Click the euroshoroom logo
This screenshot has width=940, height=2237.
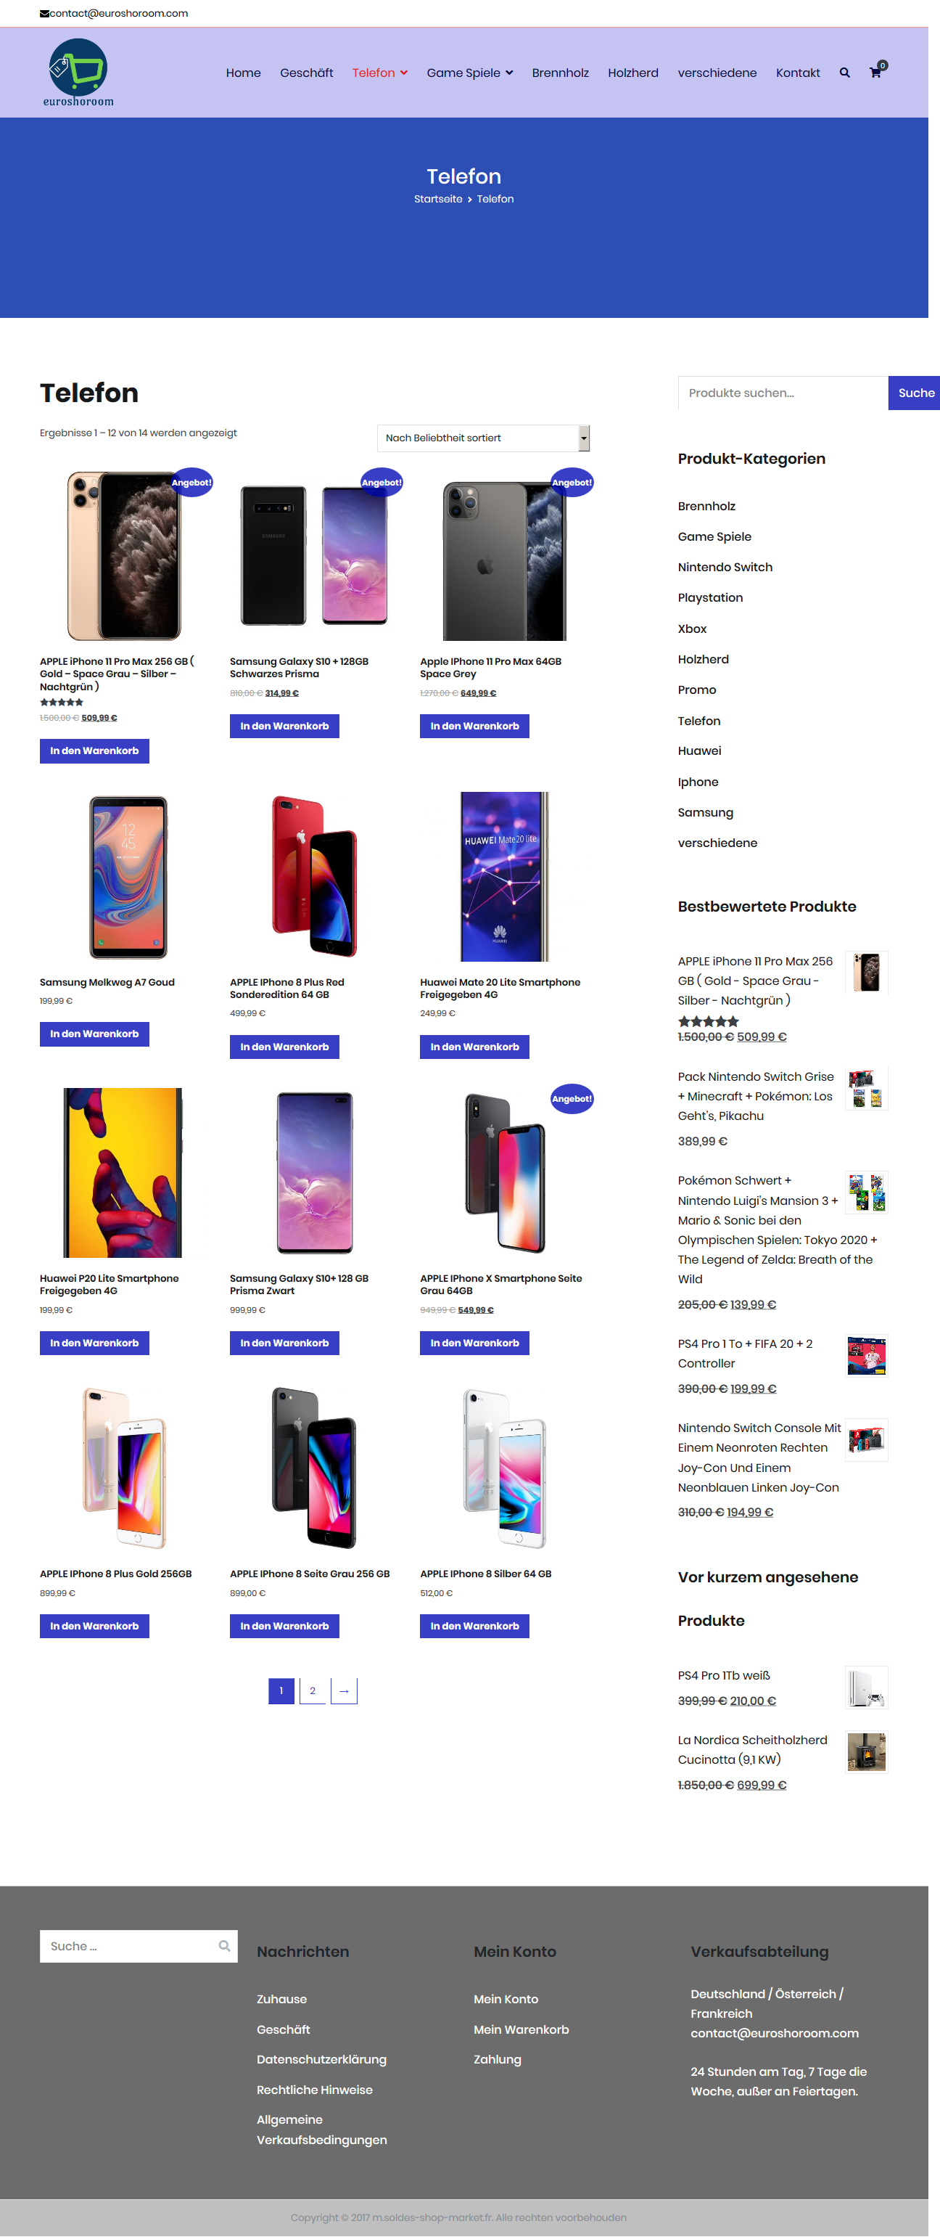[78, 72]
